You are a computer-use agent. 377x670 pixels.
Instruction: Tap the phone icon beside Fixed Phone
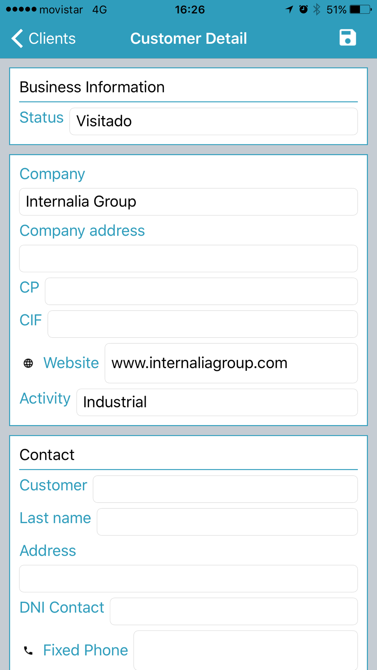pos(28,650)
